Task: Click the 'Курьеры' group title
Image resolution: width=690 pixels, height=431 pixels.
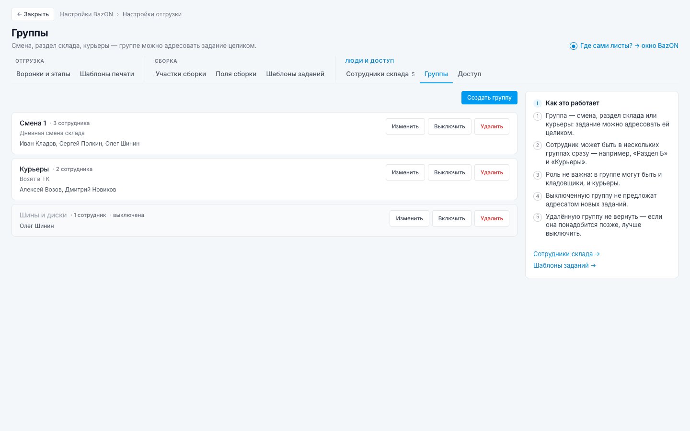Action: (x=34, y=169)
